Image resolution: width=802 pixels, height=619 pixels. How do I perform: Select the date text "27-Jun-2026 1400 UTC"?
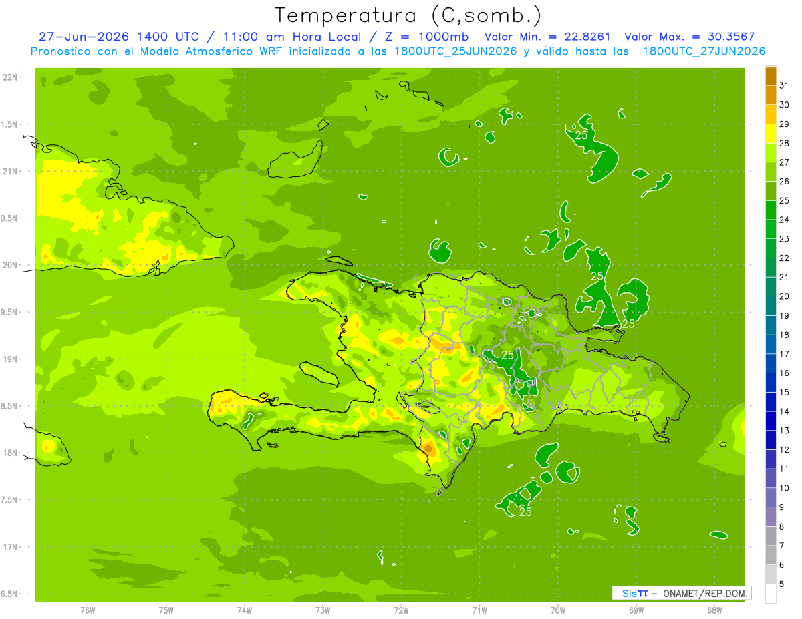pos(118,37)
